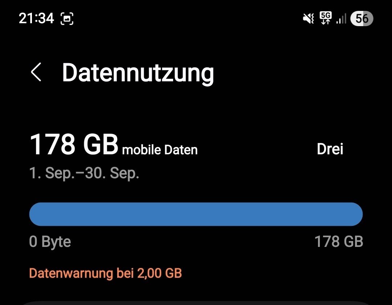392x305 pixels.
Task: Open the Drei carrier selector
Action: (330, 149)
